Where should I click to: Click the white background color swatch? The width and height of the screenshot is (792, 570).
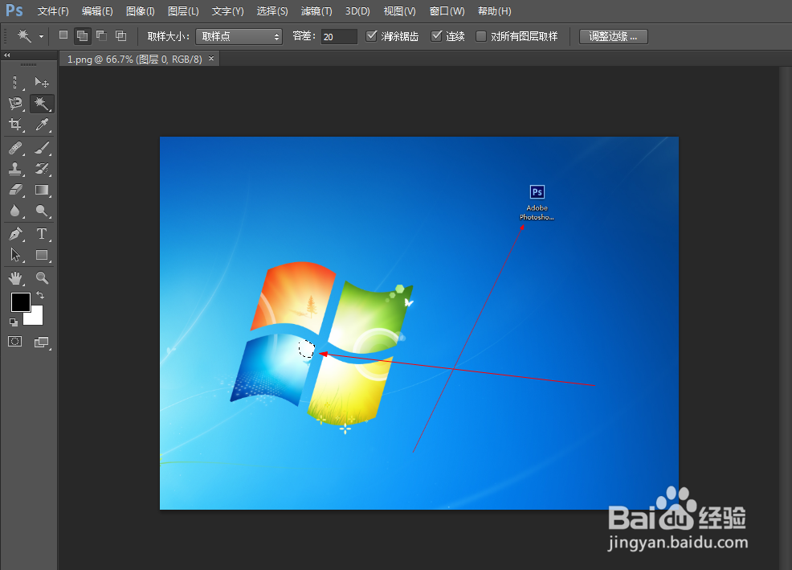click(x=37, y=318)
